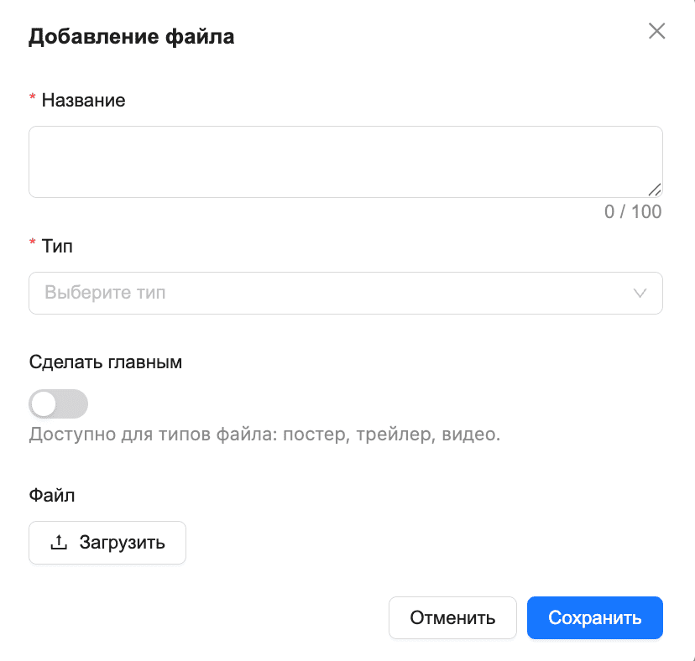Close the Добавление файла dialog
Viewport: 695px width, 661px height.
(x=656, y=31)
